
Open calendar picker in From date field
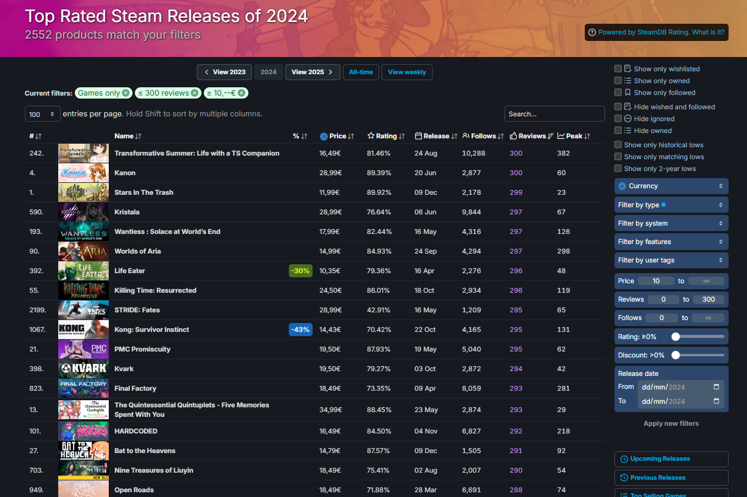pos(716,387)
